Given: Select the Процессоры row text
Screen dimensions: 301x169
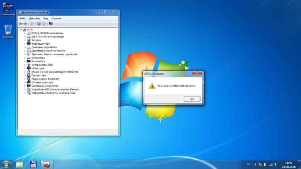Looking at the screenshot, I should pyautogui.click(x=39, y=75).
